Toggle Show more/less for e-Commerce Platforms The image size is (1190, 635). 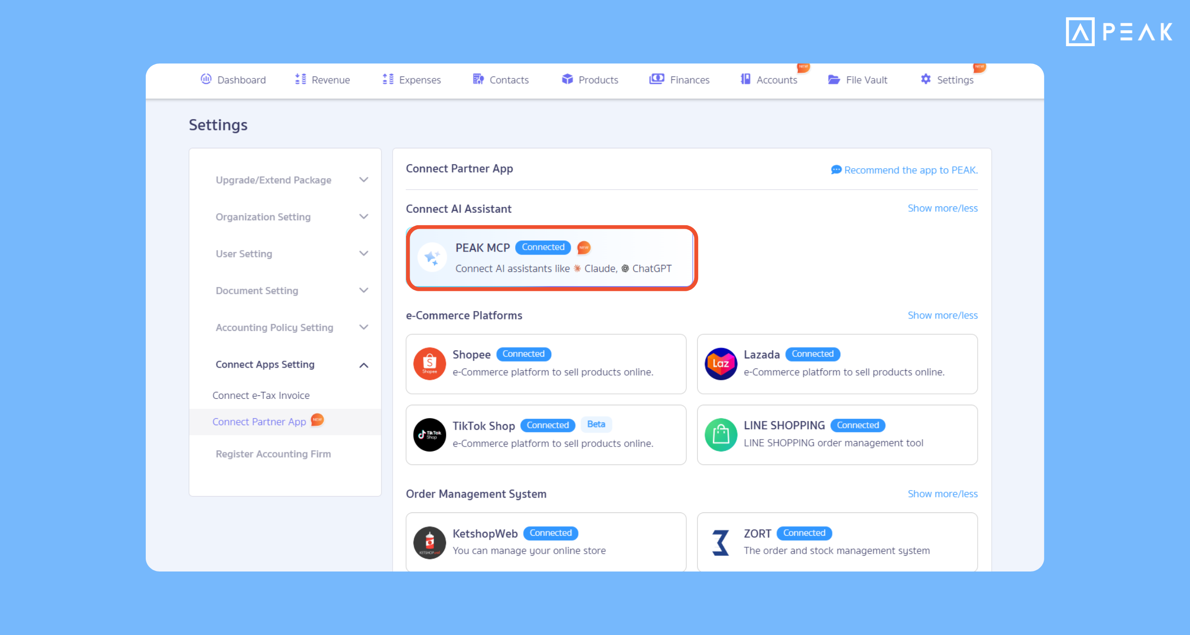point(943,316)
